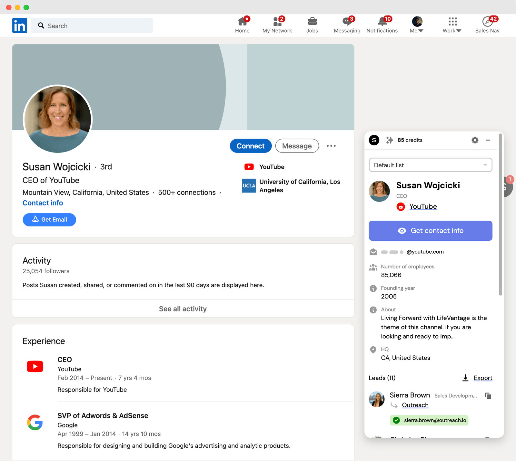Click the number of employees people icon
The width and height of the screenshot is (516, 461).
tap(373, 267)
